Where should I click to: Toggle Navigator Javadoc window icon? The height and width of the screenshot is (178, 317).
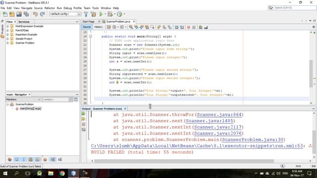[76, 99]
